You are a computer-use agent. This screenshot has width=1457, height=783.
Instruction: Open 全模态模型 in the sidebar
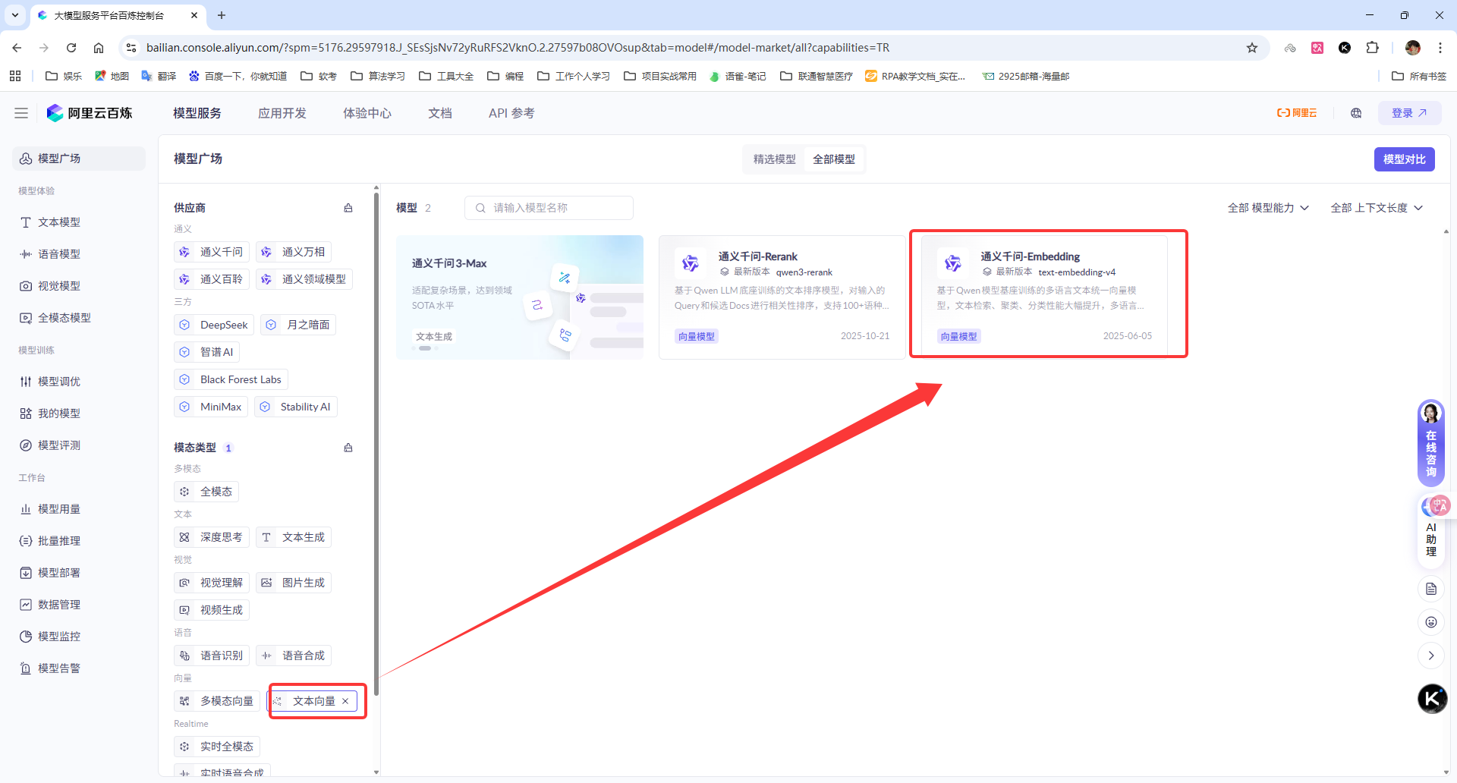point(79,318)
